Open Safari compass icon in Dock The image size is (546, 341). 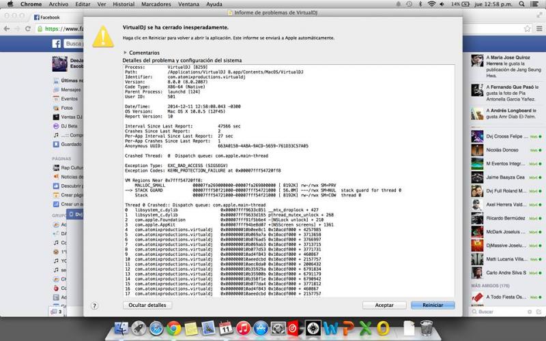[156, 328]
